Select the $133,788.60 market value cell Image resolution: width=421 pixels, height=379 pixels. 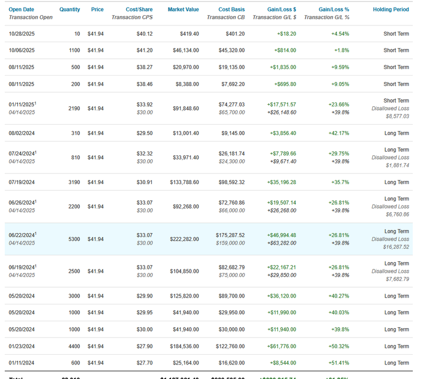(184, 182)
